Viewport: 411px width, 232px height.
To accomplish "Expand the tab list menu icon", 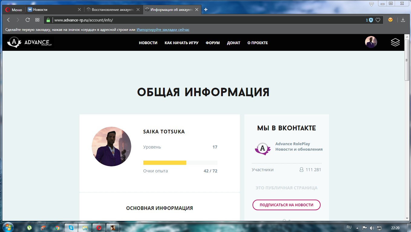I will pyautogui.click(x=371, y=4).
